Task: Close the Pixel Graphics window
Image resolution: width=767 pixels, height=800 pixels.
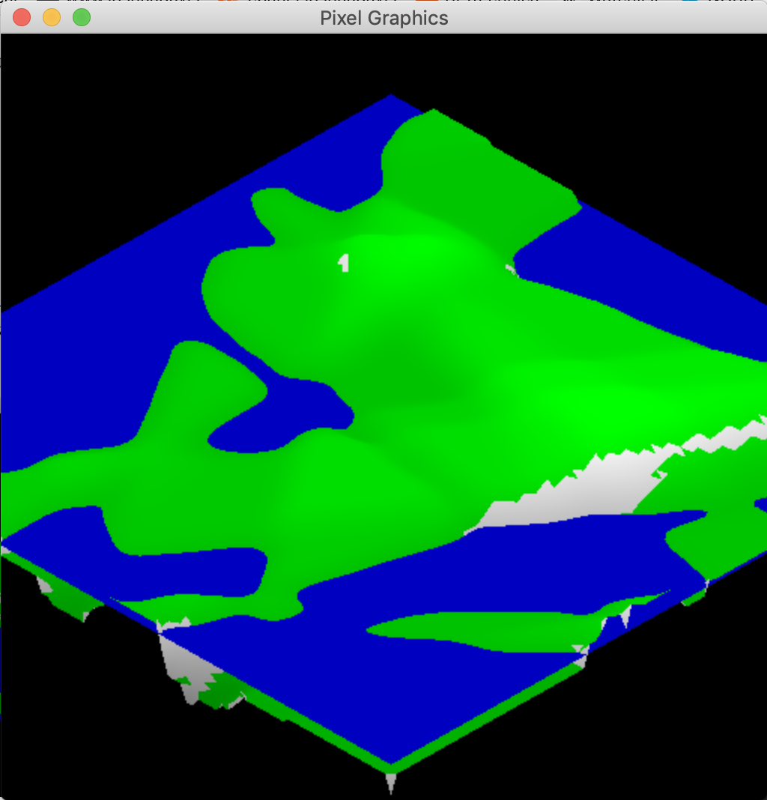Action: pos(22,18)
